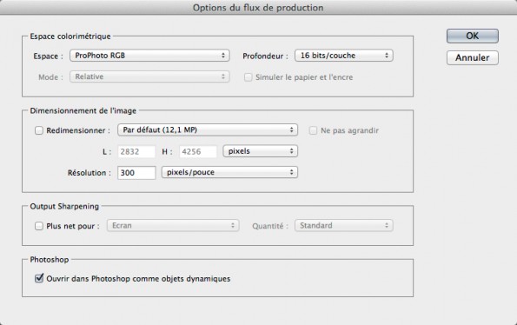Open the Profondeur dropdown showing 16 bits/couche

343,56
